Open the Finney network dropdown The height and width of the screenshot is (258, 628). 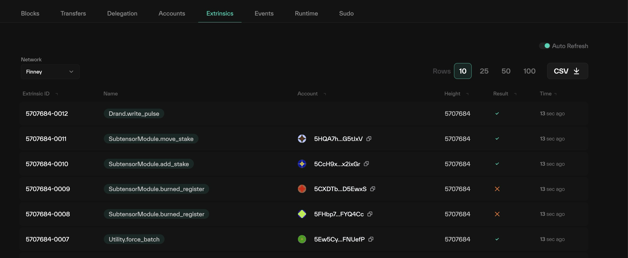pos(50,72)
